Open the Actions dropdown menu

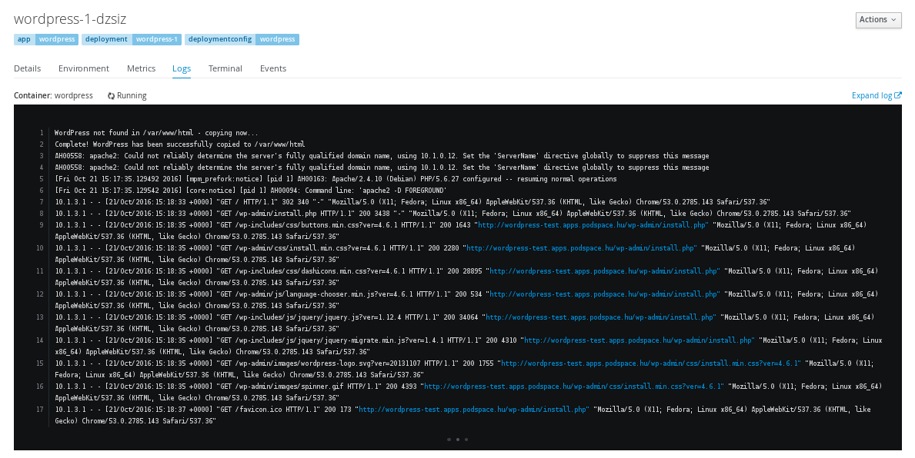878,20
